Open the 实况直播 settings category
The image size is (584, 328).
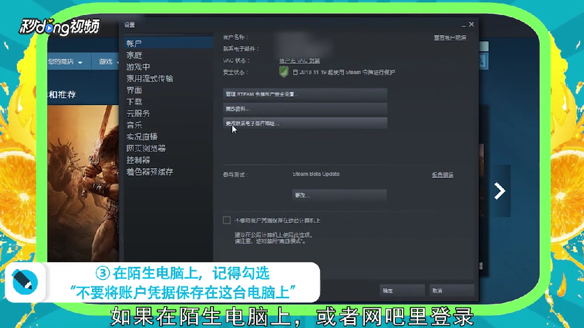(142, 136)
